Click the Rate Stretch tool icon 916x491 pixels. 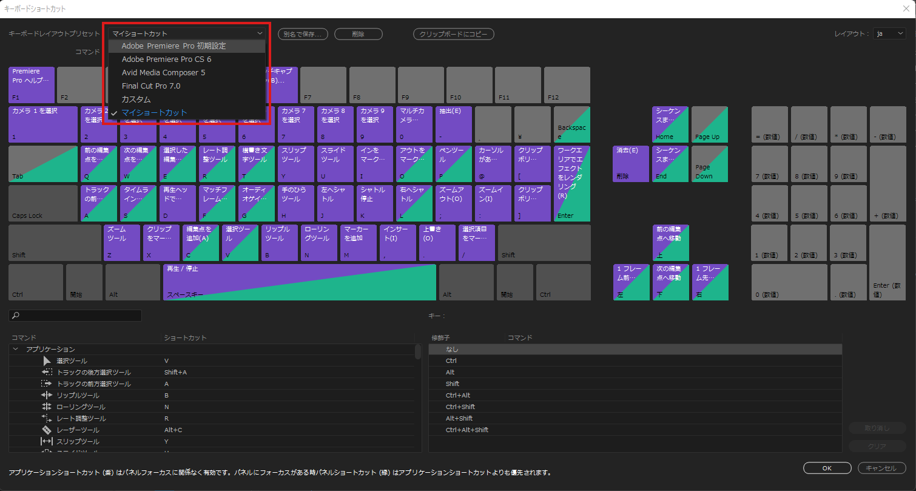[47, 419]
